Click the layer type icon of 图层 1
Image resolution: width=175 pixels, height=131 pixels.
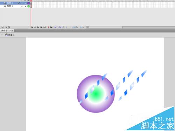click(5, 6)
